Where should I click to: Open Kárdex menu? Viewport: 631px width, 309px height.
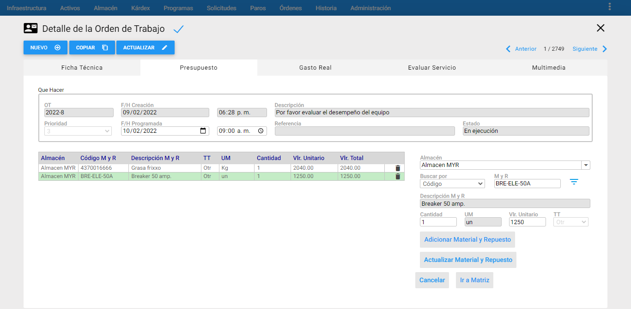click(x=140, y=8)
